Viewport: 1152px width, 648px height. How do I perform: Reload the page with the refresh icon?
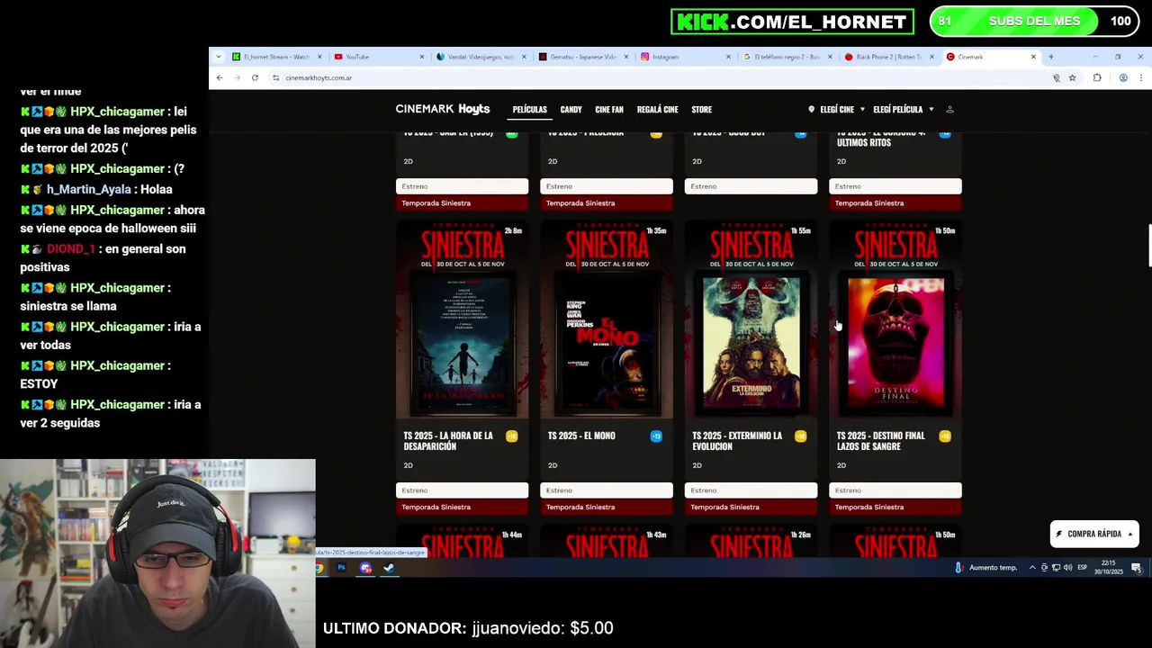(255, 77)
